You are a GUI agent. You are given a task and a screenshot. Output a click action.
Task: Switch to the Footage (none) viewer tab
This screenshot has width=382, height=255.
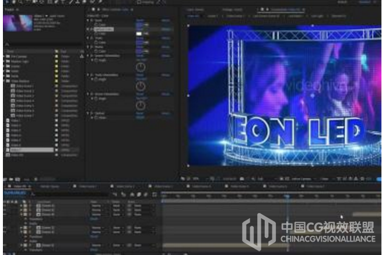[233, 10]
